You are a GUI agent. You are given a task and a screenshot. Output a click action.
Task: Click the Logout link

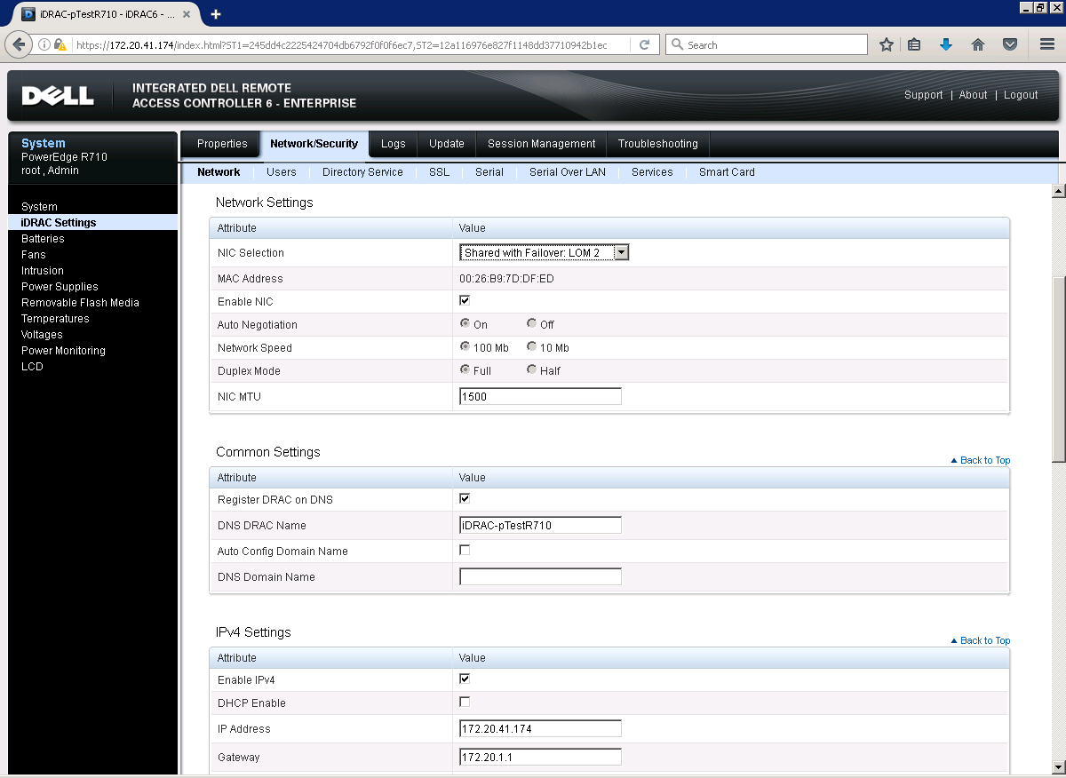(x=1020, y=95)
